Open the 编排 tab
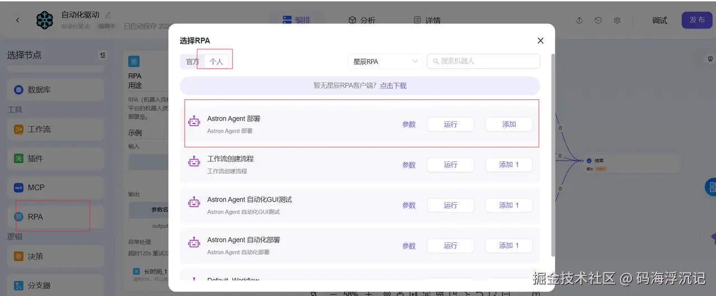The width and height of the screenshot is (716, 296). (296, 20)
